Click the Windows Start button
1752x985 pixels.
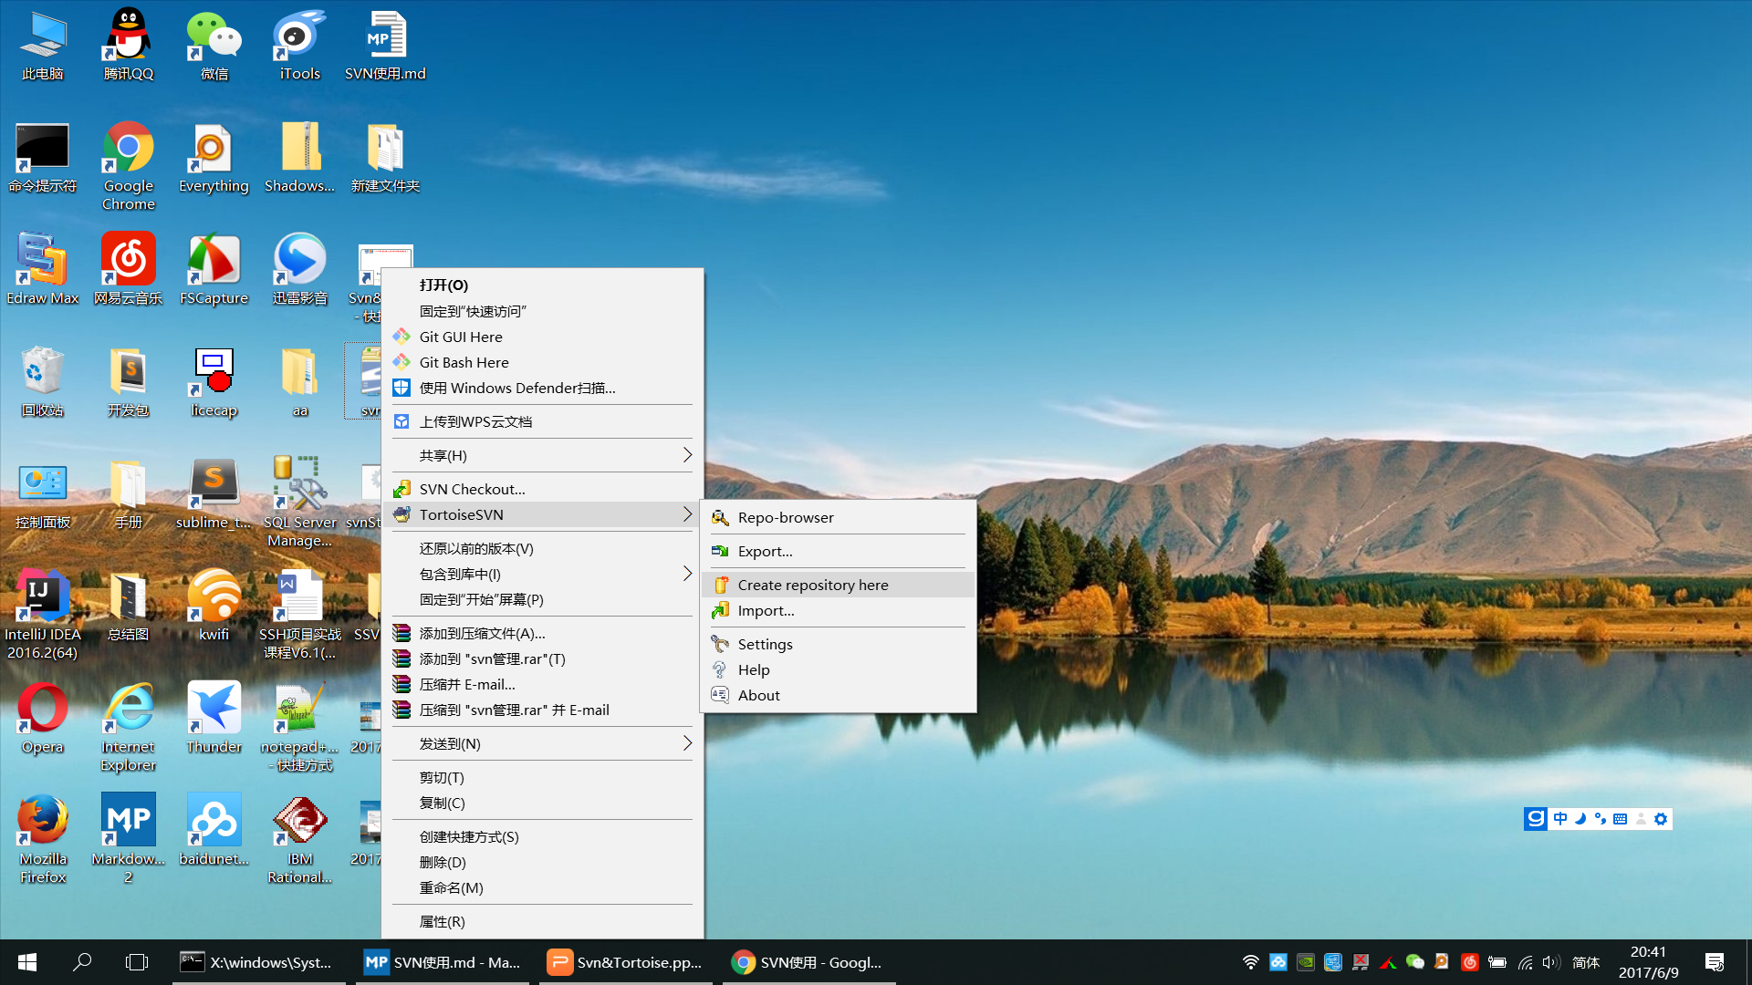[x=27, y=962]
